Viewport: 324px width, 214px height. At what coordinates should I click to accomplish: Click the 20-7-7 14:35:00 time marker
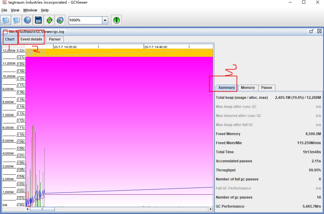coord(65,47)
